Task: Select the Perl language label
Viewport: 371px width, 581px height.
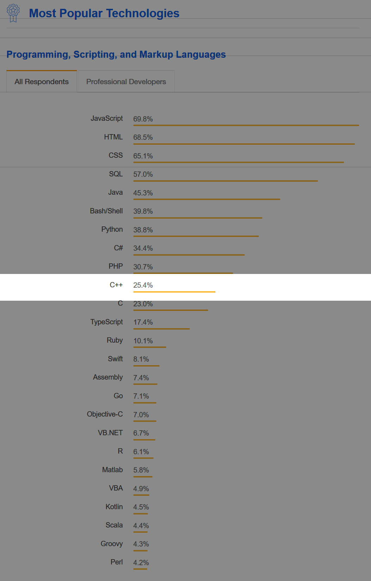Action: pyautogui.click(x=117, y=562)
